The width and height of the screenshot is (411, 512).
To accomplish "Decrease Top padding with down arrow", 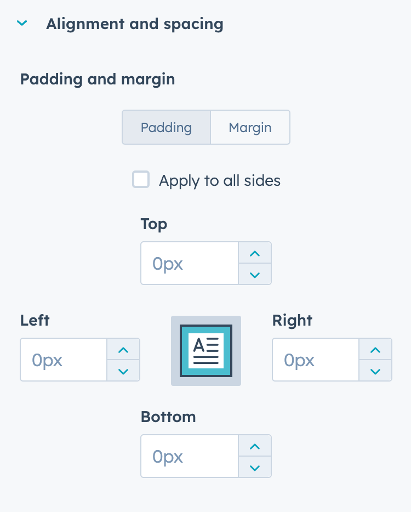I will pos(254,274).
